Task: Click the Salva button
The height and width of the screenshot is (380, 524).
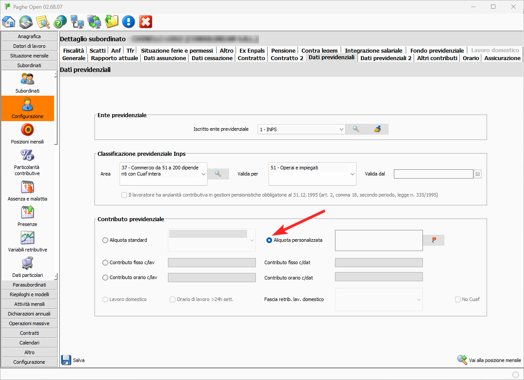Action: click(x=73, y=360)
